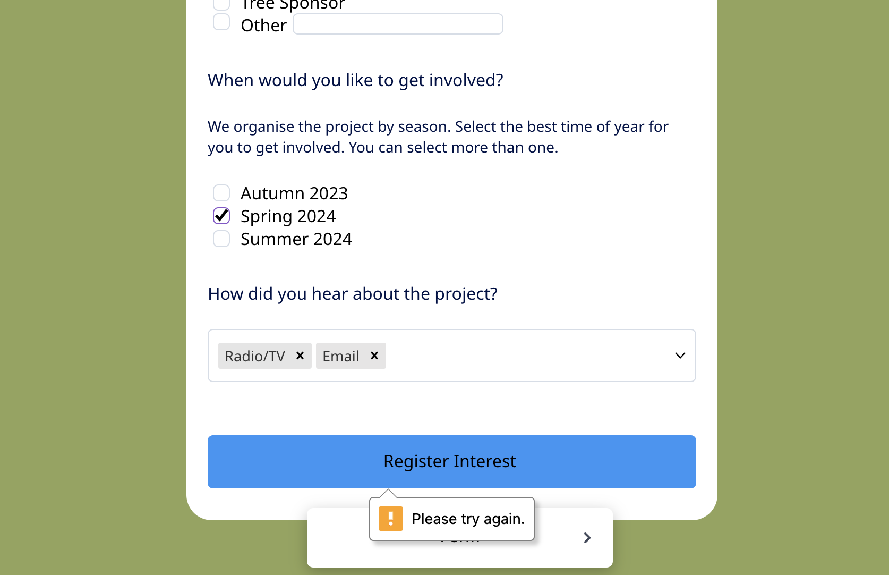
Task: Click the right chevron arrow below form
Action: tap(587, 538)
